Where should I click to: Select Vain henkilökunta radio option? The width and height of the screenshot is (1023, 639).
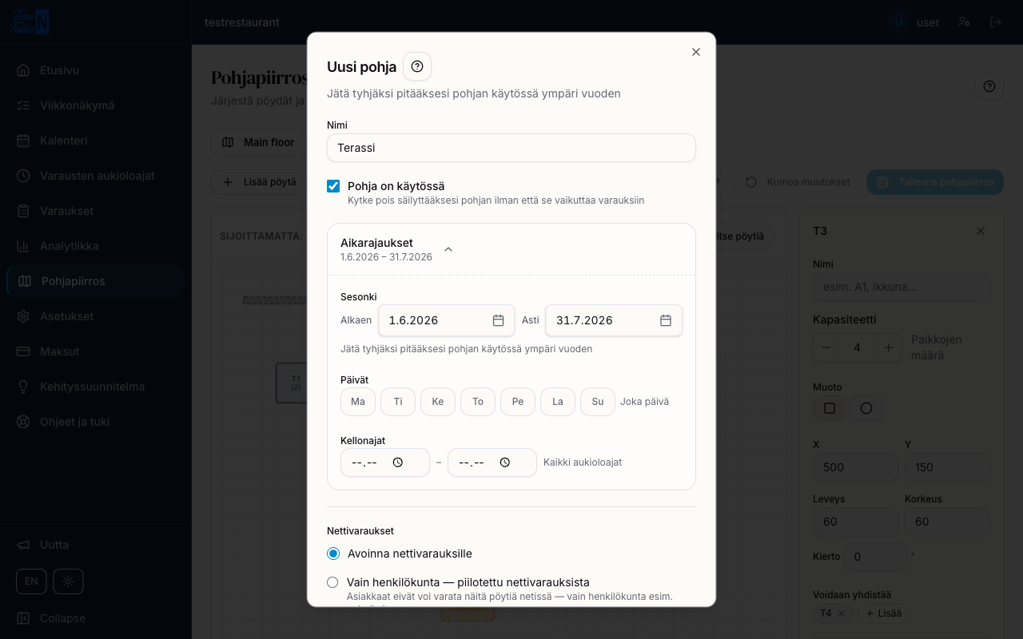332,582
